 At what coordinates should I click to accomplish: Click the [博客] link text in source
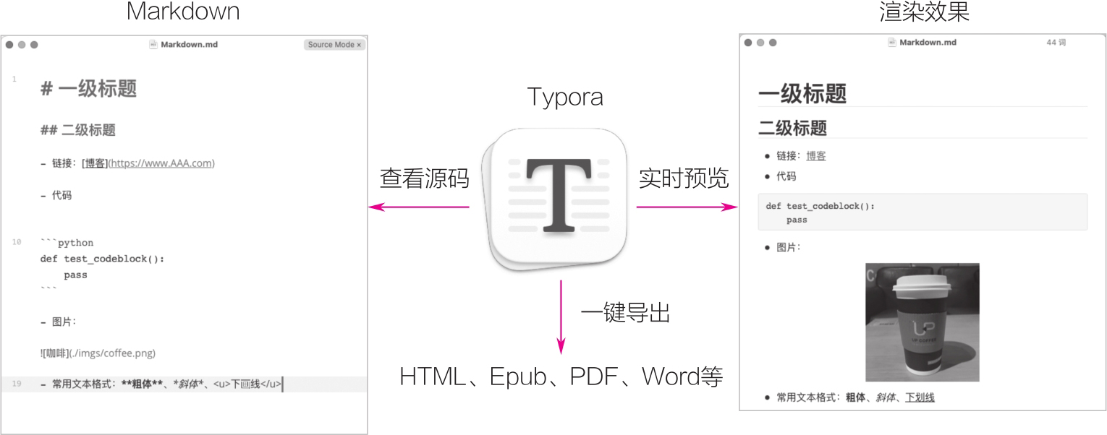point(95,163)
